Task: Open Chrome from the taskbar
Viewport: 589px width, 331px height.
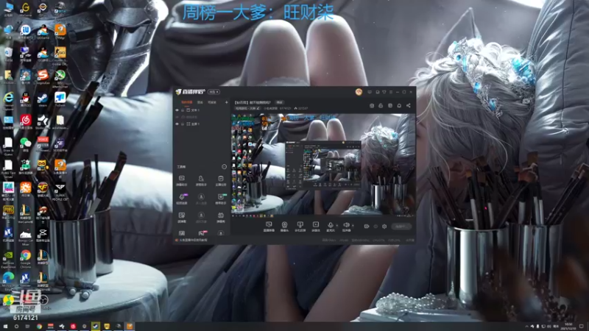Action: click(x=39, y=327)
